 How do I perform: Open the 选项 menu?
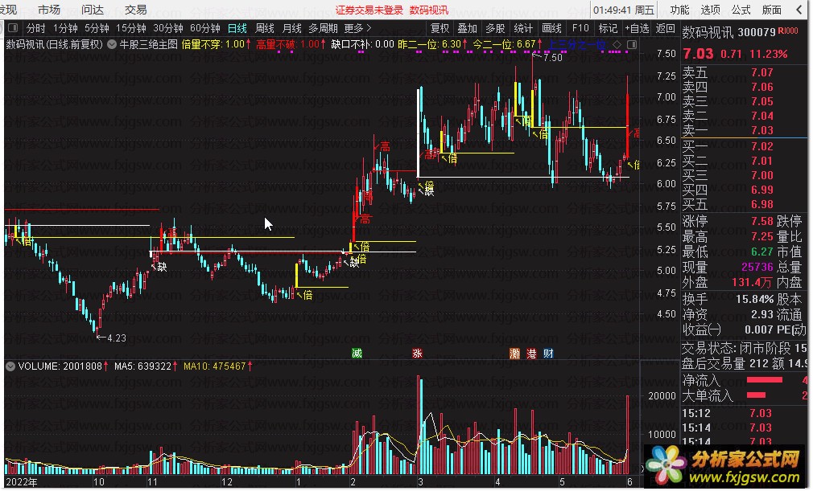click(710, 10)
